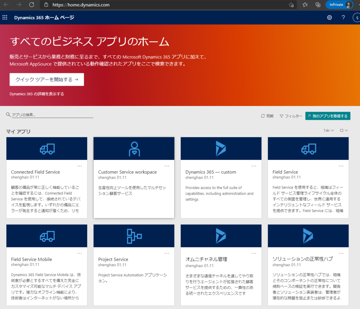Viewport: 360px width, 309px height.
Task: Open more options on Project Service
Action: (x=167, y=253)
